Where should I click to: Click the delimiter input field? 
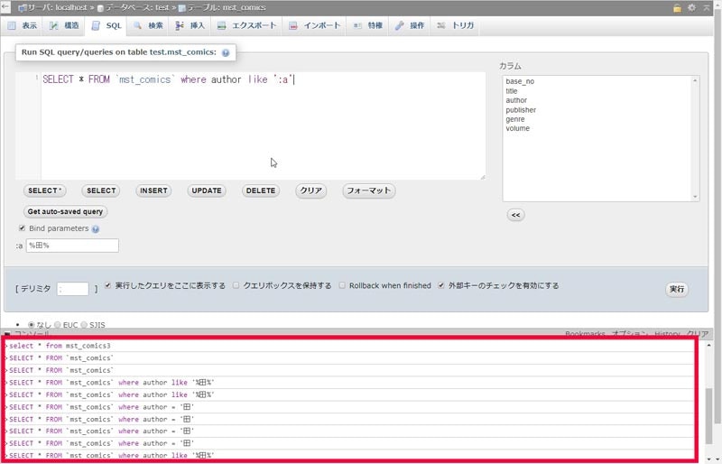(73, 289)
